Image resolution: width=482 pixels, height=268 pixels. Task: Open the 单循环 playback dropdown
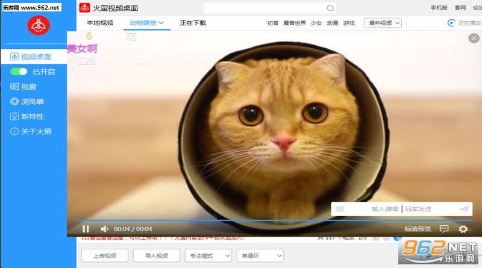260,256
